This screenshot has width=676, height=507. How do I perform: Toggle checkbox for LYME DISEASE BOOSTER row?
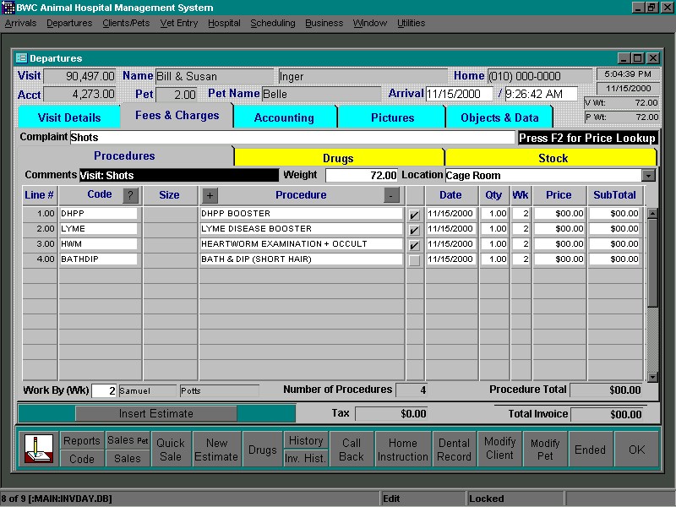[x=414, y=230]
